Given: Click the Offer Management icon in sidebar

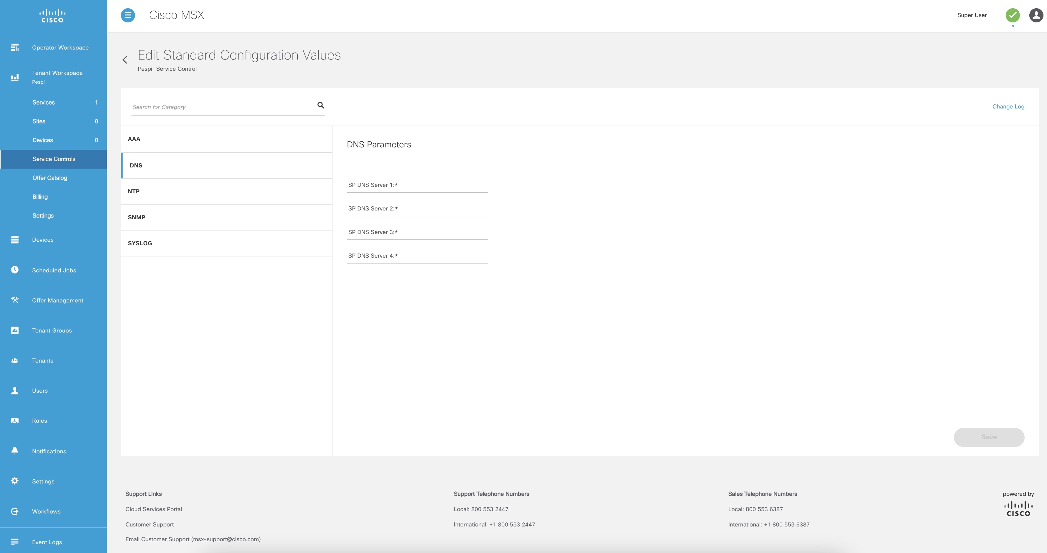Looking at the screenshot, I should point(15,300).
